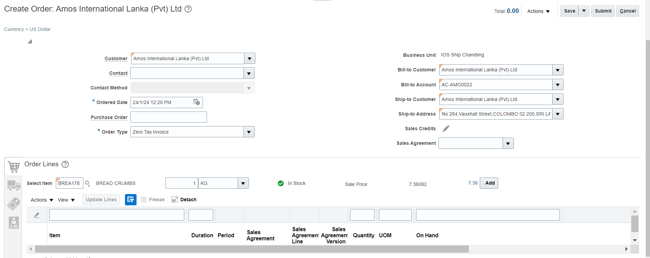The width and height of the screenshot is (650, 258).
Task: Click the BREAD CRUMBS item description
Action: pyautogui.click(x=116, y=183)
